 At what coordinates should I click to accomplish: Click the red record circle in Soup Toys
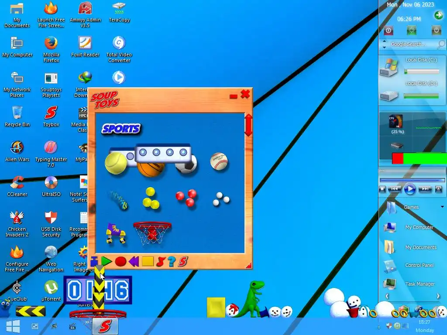point(120,262)
